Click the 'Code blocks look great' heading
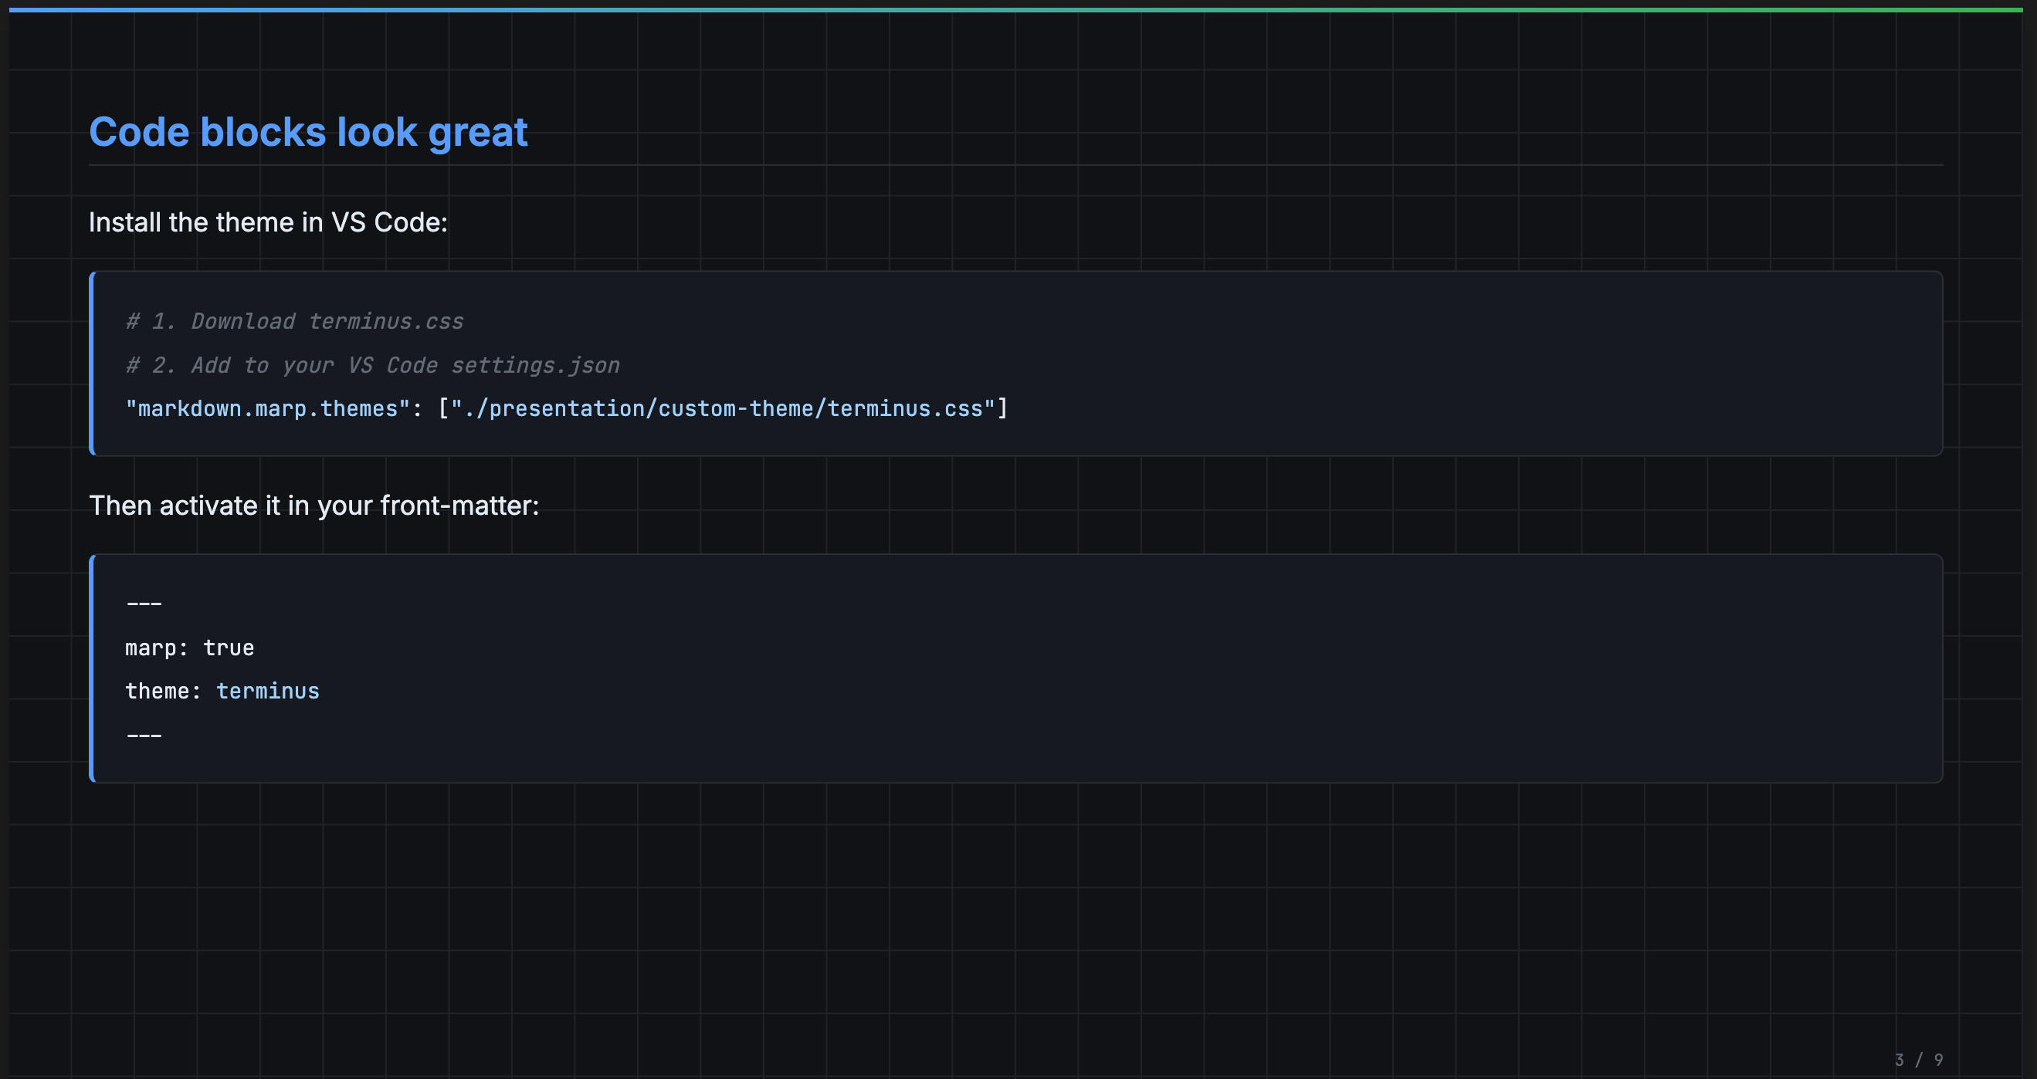This screenshot has height=1079, width=2037. click(x=307, y=132)
